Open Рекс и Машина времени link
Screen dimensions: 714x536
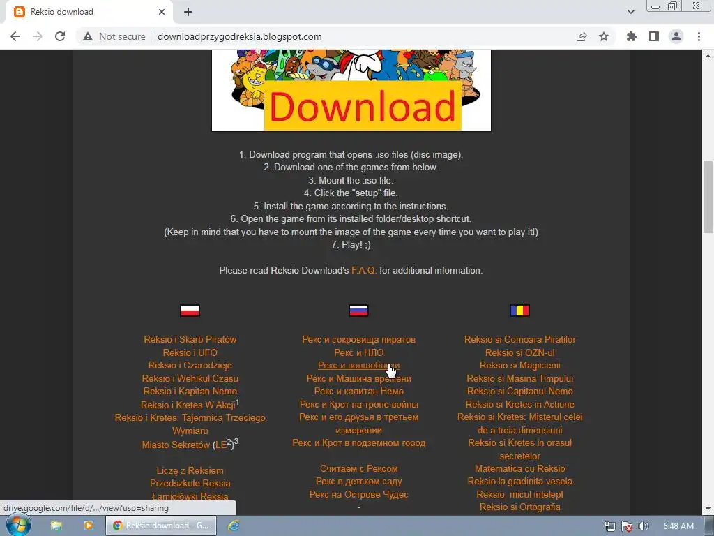[359, 379]
